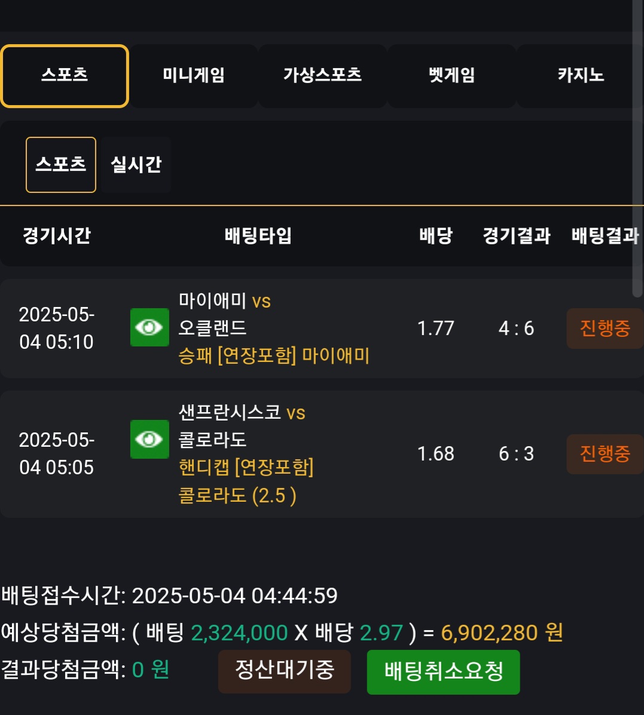644x715 pixels.
Task: Click the eye icon for San Francisco vs Colorado match
Action: [149, 440]
